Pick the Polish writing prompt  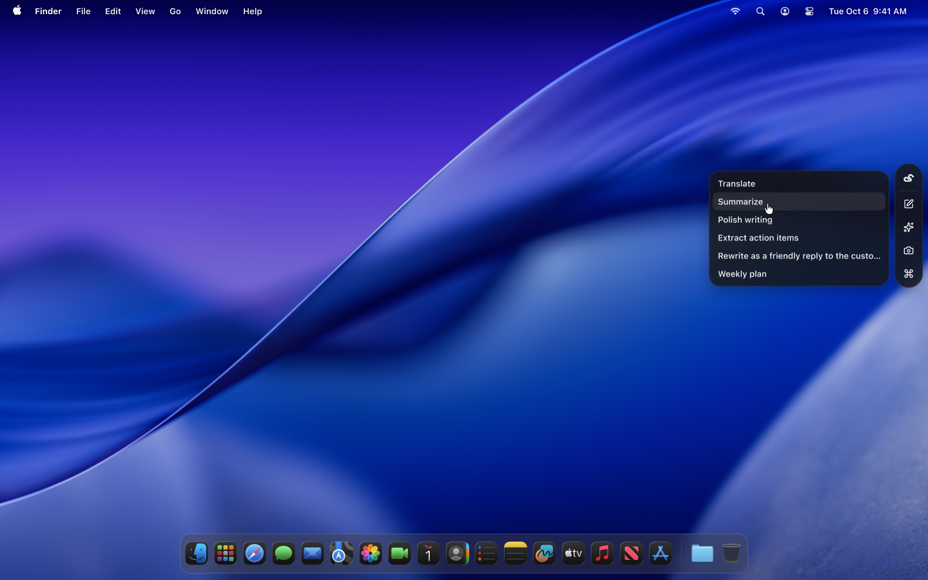pos(799,220)
